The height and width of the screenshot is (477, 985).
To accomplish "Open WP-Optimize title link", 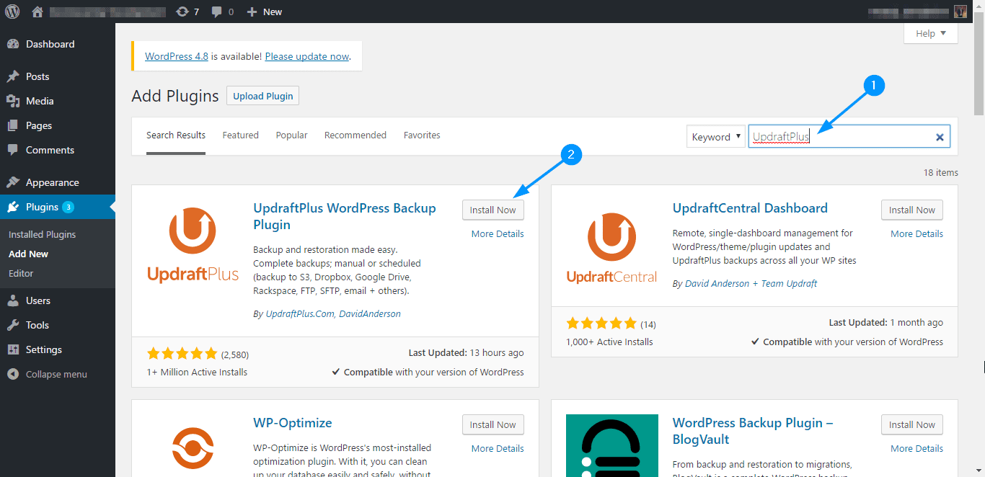I will [293, 423].
